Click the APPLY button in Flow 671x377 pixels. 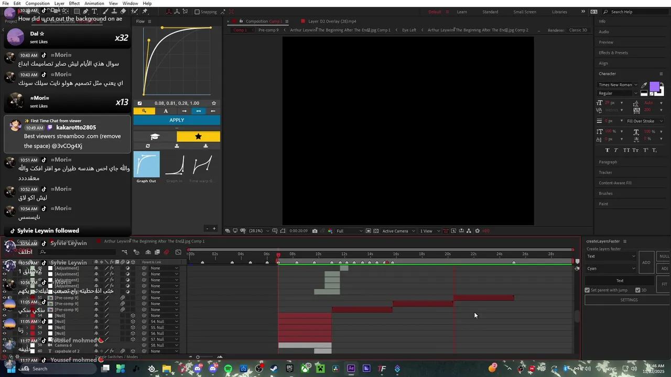pos(177,120)
